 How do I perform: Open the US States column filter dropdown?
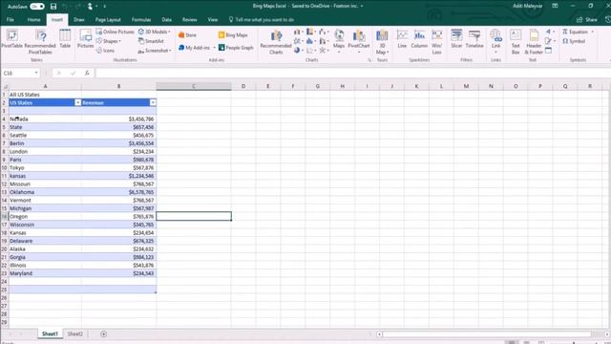click(x=78, y=102)
